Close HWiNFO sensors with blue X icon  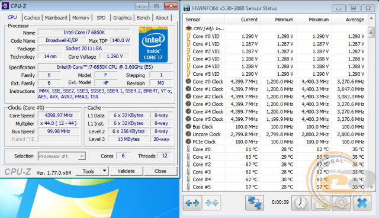click(362, 203)
